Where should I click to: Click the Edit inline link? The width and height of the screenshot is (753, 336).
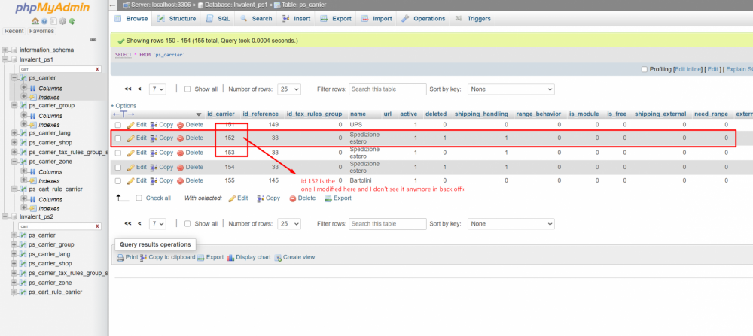pyautogui.click(x=689, y=69)
